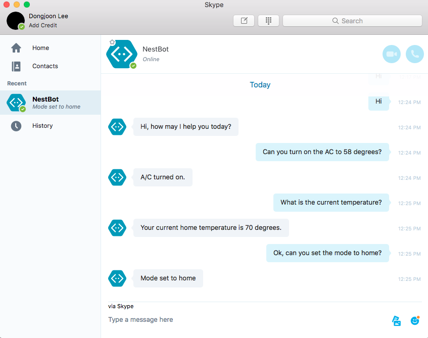
Task: Click bot avatar beside 'Mode set to home'
Action: [117, 278]
